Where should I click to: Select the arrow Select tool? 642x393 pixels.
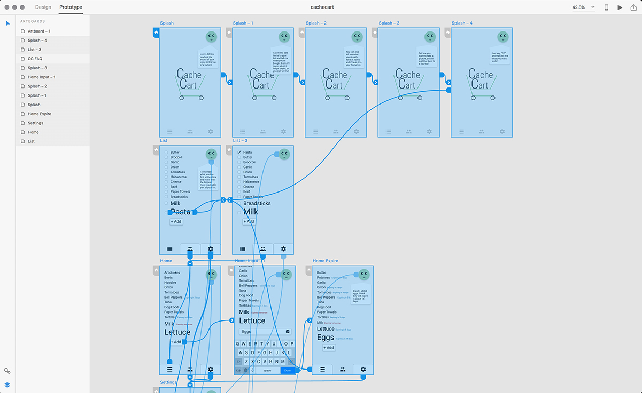tap(7, 23)
